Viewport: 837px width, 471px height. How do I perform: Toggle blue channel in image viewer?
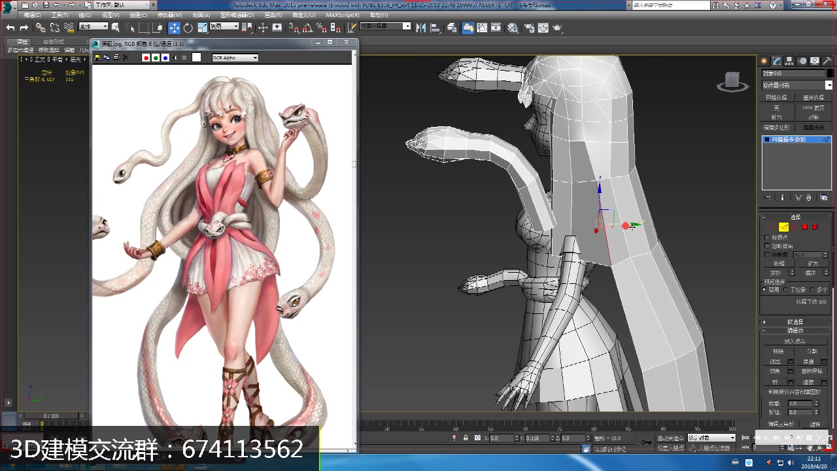(x=165, y=58)
